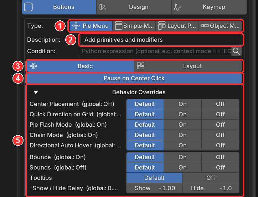Set Bounce to Default
This screenshot has height=197, width=258.
click(x=145, y=157)
